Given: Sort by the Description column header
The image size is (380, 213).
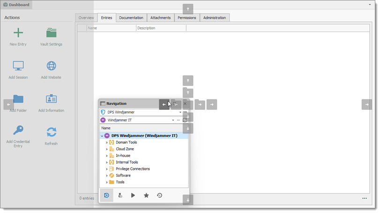Looking at the screenshot, I should click(x=161, y=28).
